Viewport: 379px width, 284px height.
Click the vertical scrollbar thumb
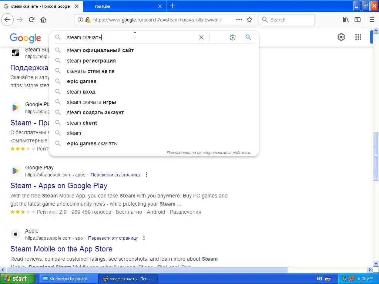pyautogui.click(x=376, y=156)
